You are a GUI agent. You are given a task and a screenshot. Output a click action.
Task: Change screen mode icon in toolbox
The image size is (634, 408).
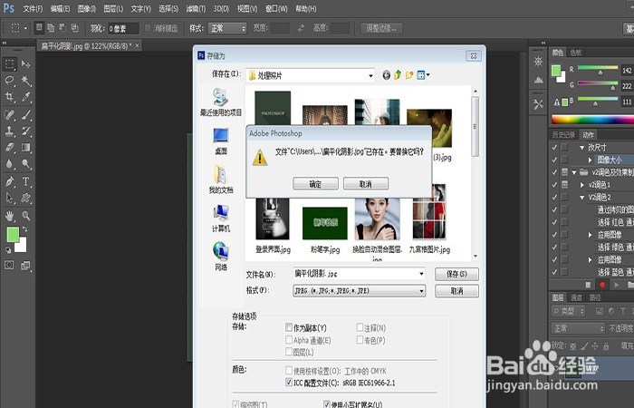tap(25, 266)
